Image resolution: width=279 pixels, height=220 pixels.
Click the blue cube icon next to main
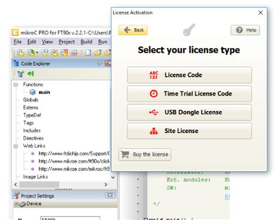pos(32,92)
